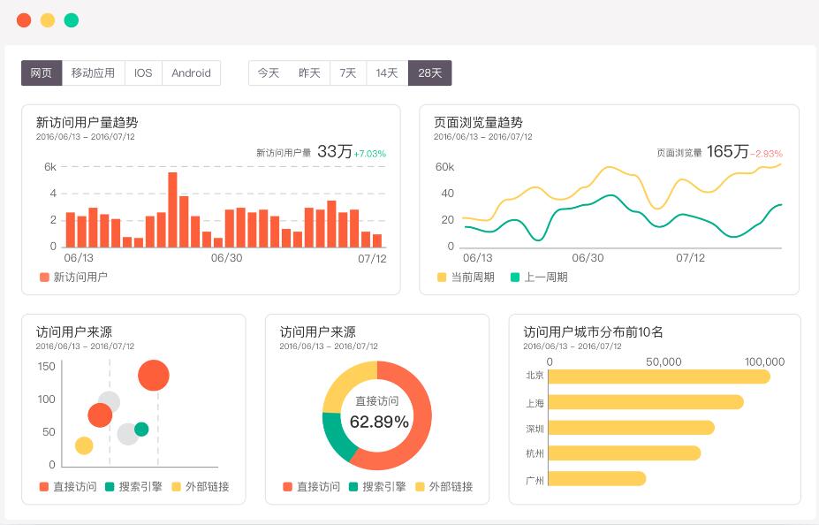Open the IOS platform tab
Screen dimensions: 819x525
143,73
